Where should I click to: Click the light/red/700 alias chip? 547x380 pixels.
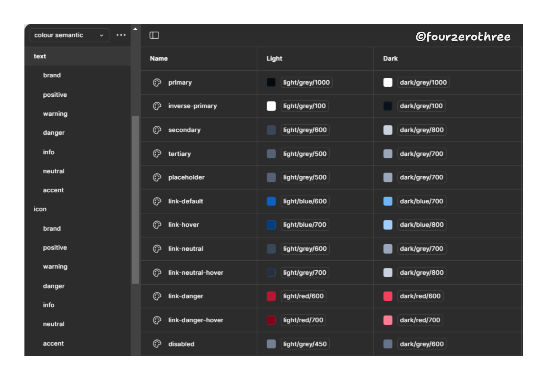pos(303,320)
